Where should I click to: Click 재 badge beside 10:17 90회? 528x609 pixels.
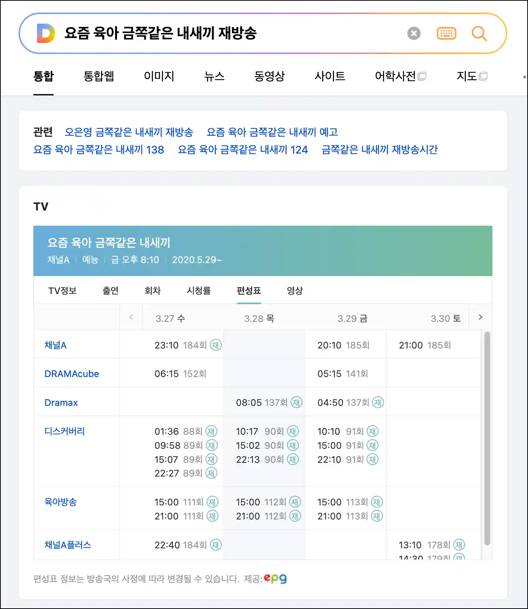[x=293, y=431]
